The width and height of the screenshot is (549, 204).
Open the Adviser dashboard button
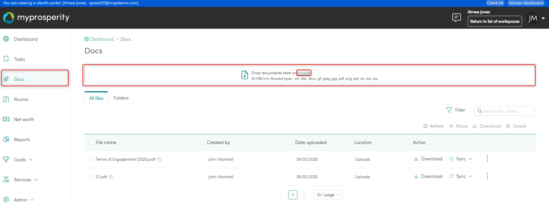click(526, 3)
